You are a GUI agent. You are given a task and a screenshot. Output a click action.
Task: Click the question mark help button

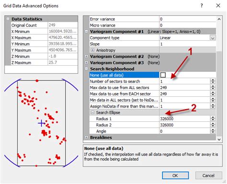coord(202,6)
